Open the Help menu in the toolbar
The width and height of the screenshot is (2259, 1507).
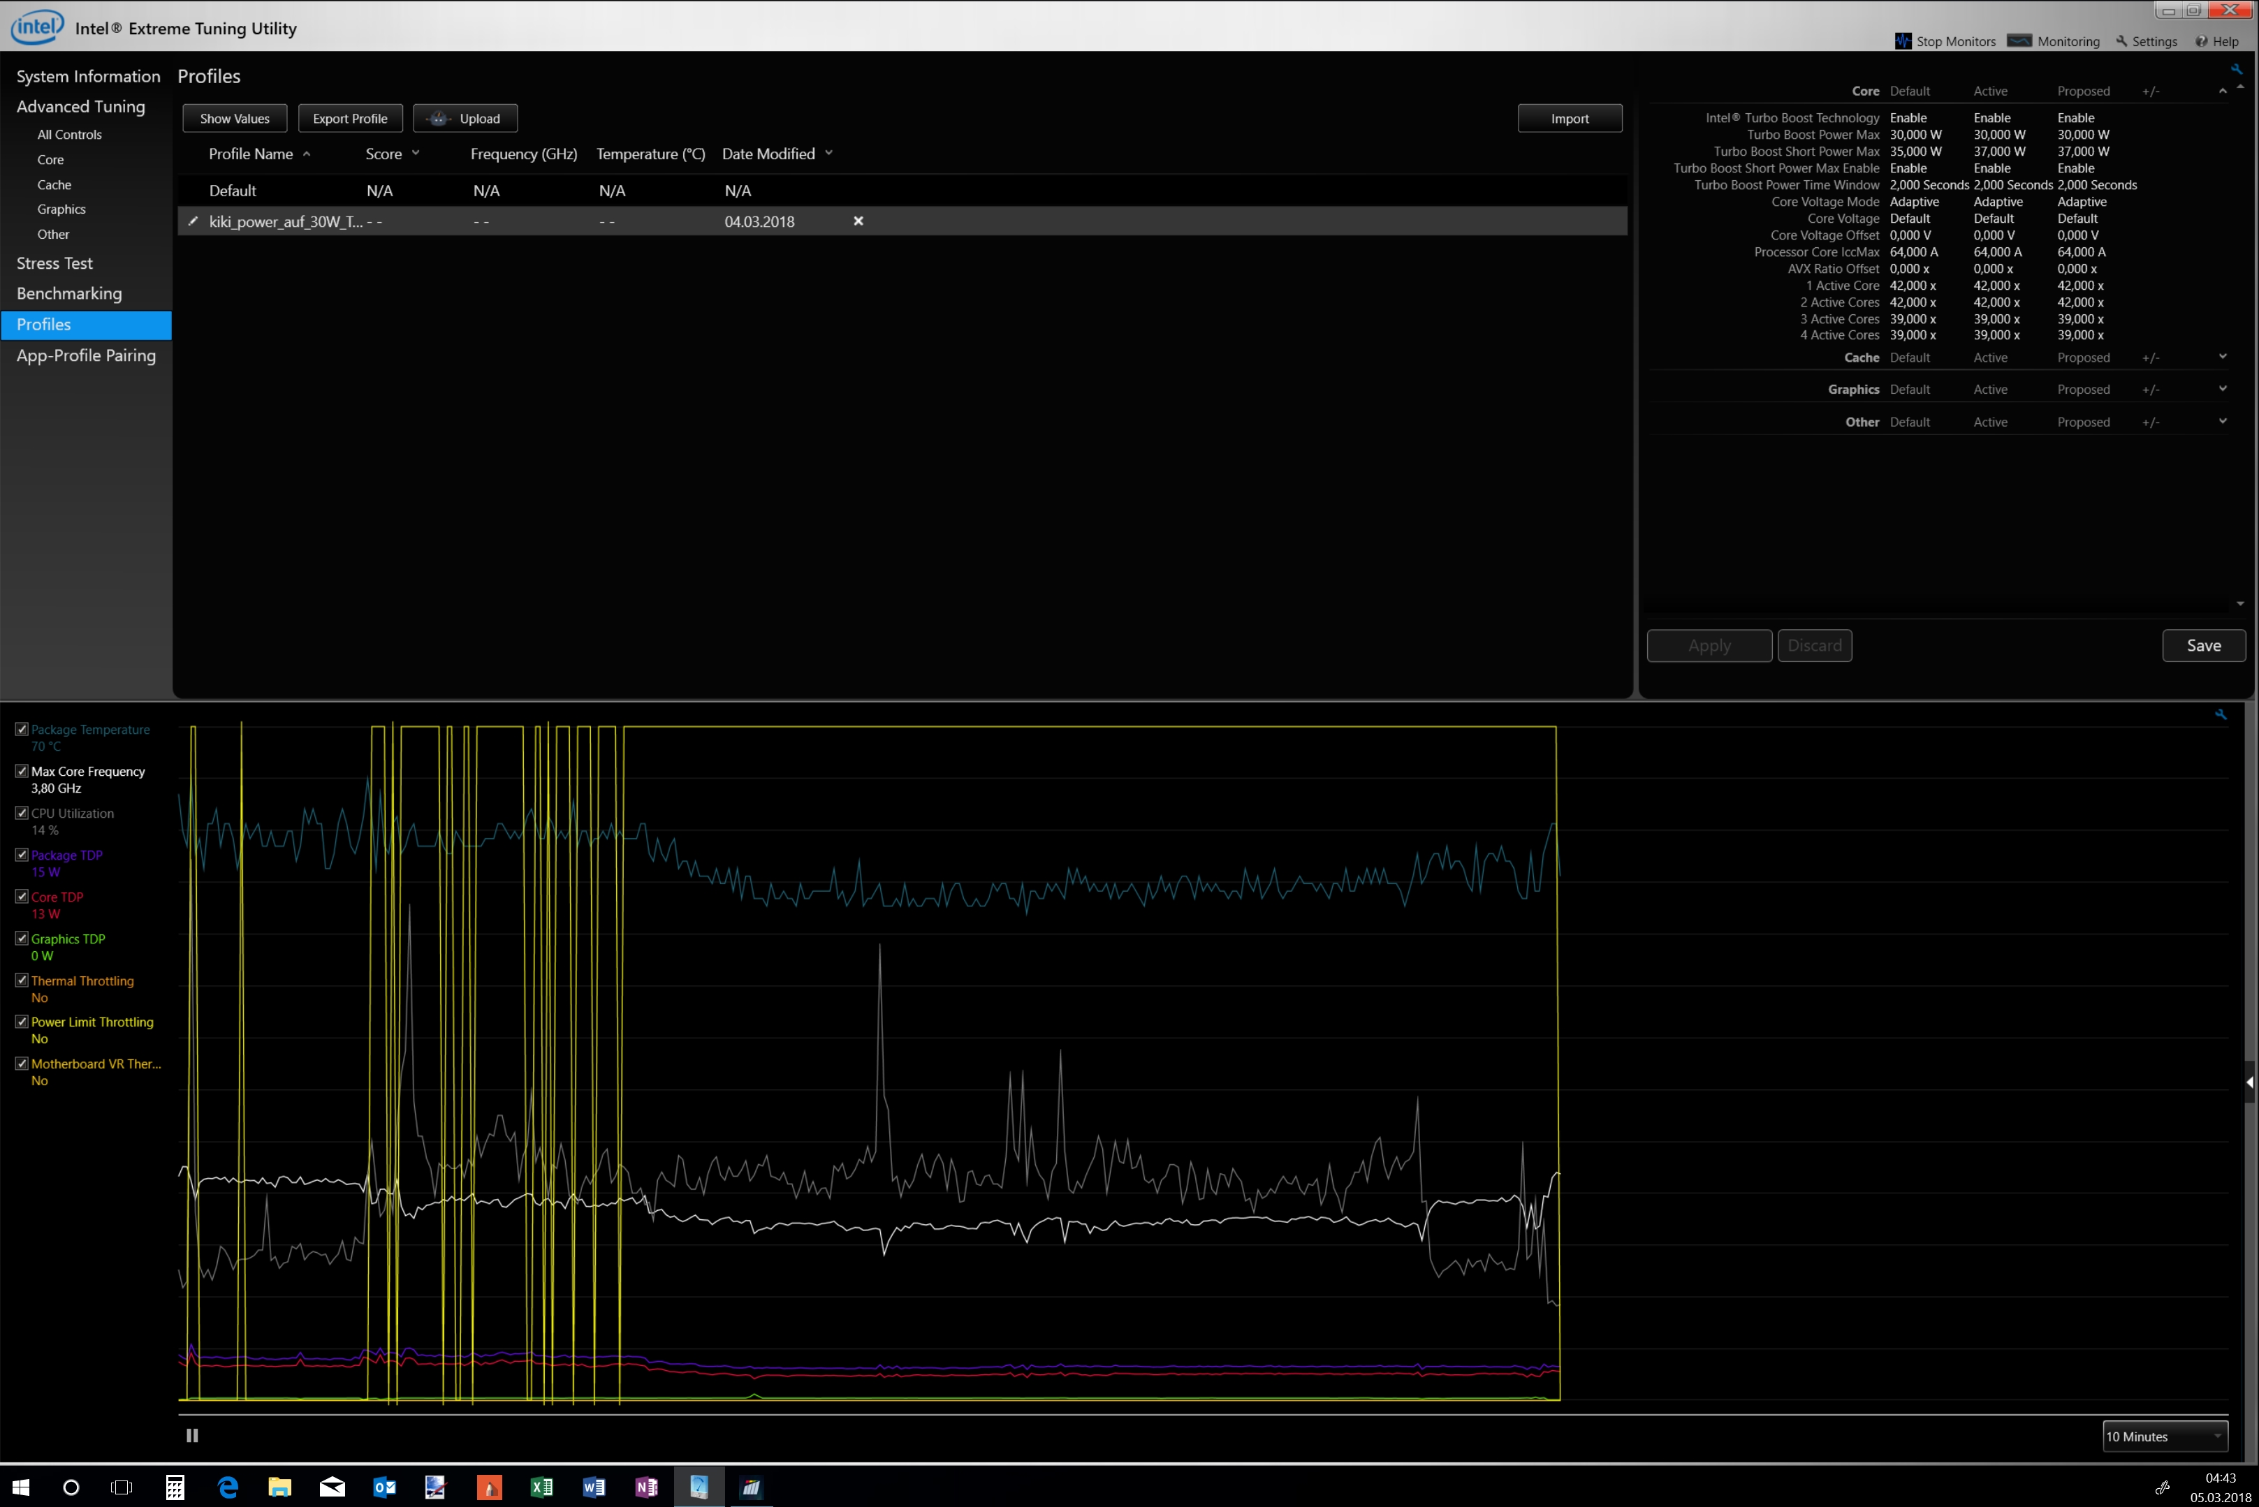coord(2216,41)
